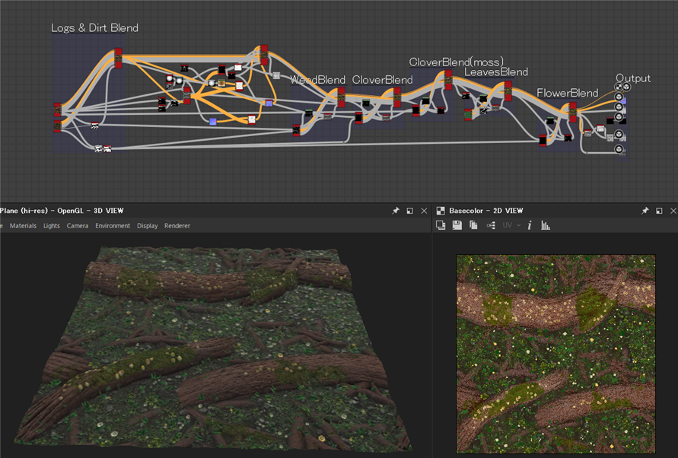Click the checker icon beside Basecolor title
This screenshot has height=458, width=678.
(441, 211)
